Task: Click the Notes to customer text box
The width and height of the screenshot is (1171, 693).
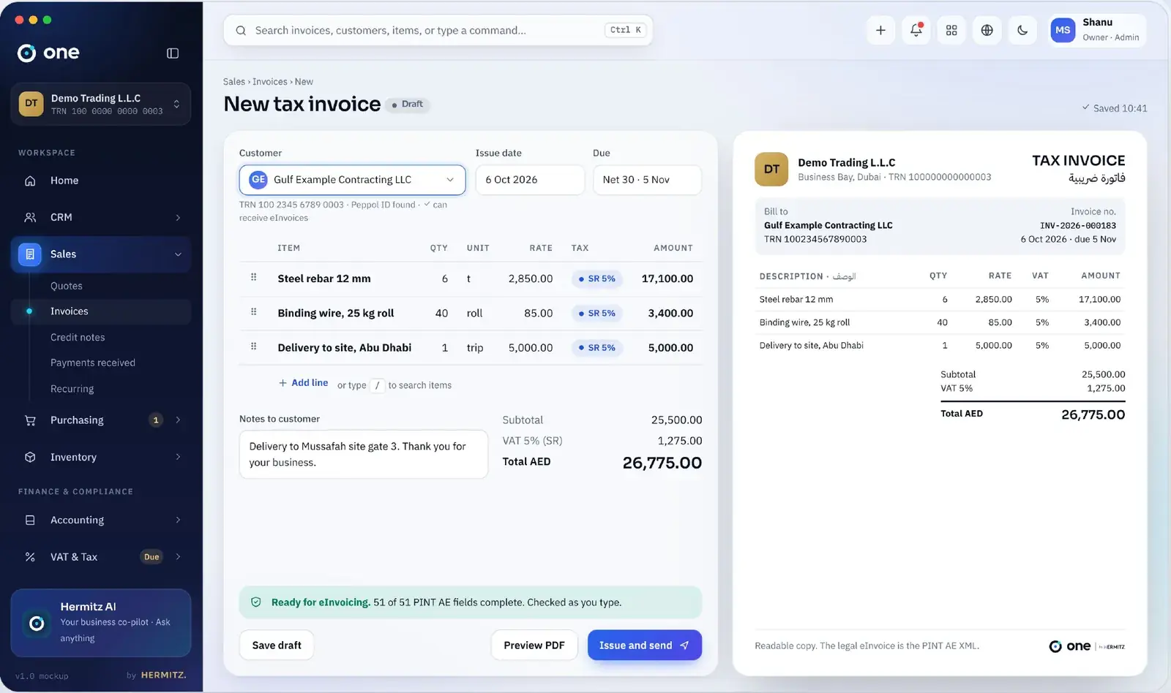Action: point(364,454)
